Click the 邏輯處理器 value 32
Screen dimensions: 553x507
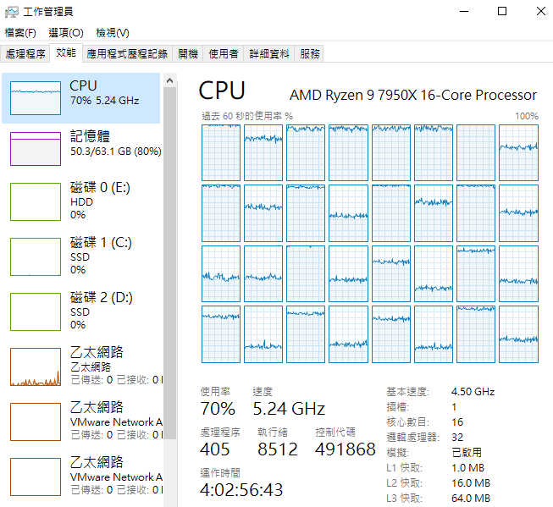[x=457, y=438]
